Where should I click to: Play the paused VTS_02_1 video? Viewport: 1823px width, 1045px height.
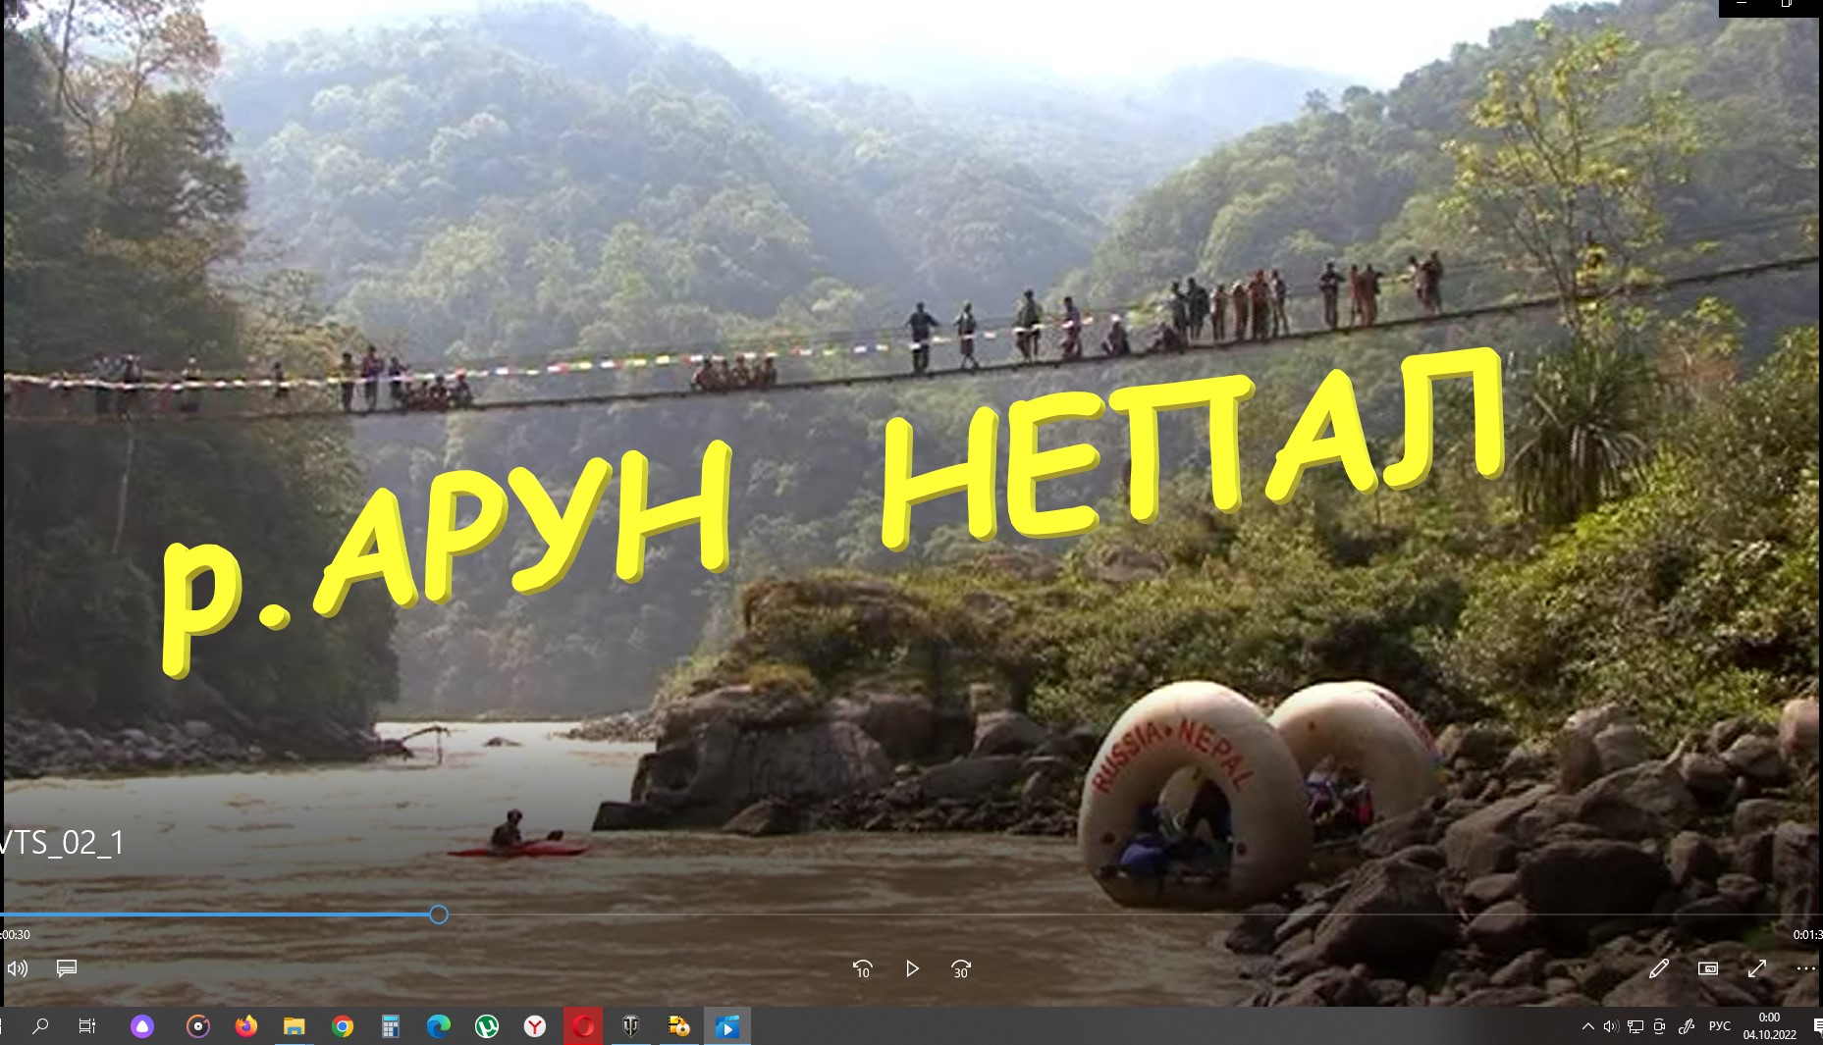912,968
